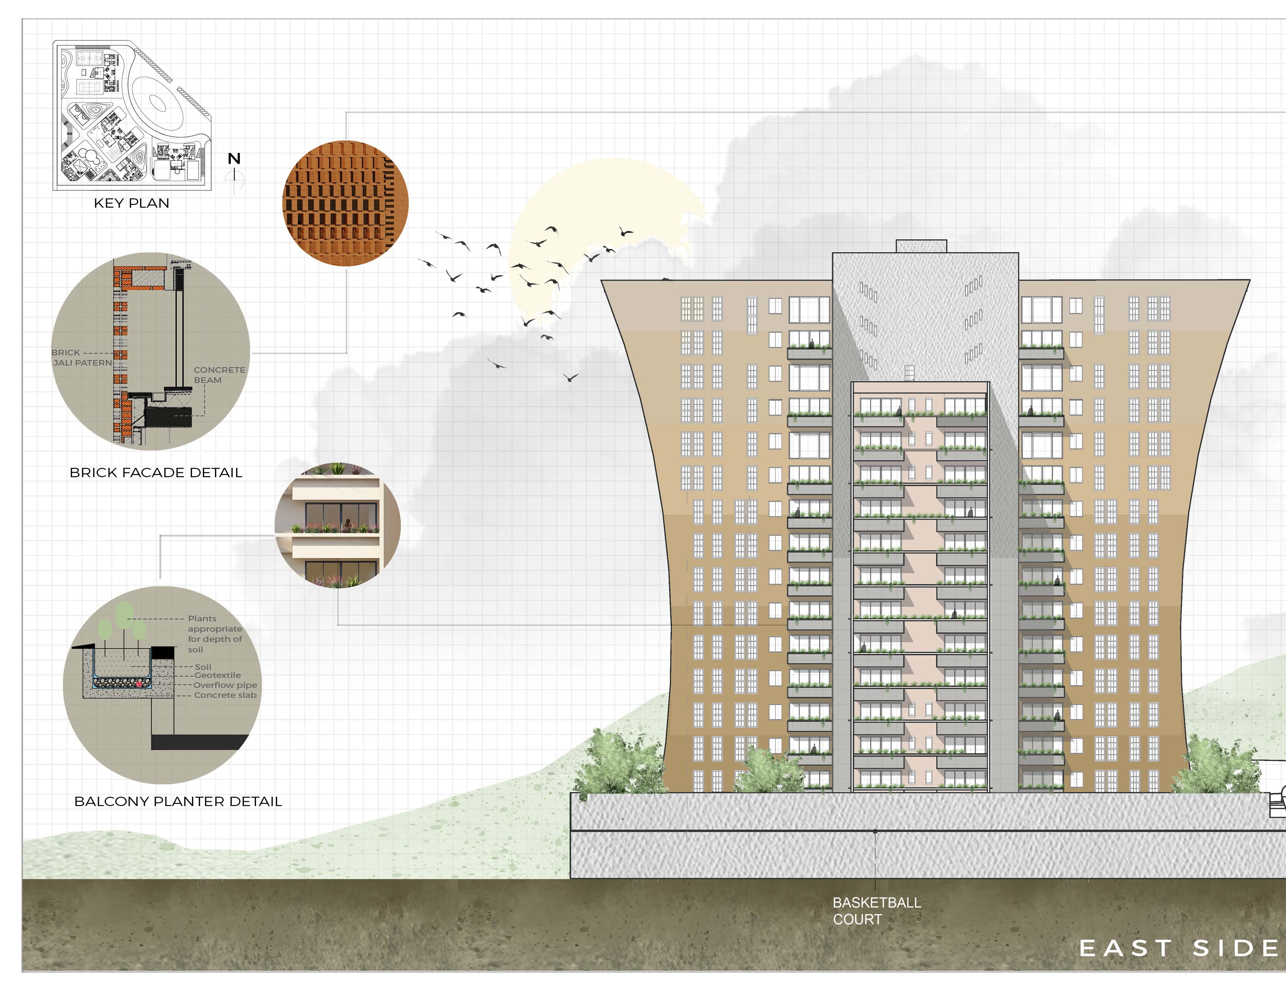The width and height of the screenshot is (1286, 992).
Task: Click the KEY PLAN caption text
Action: click(131, 203)
